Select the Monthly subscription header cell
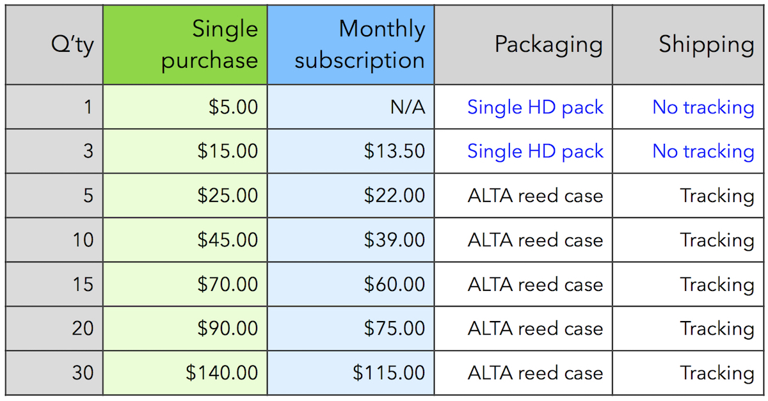This screenshot has height=401, width=768. coord(351,45)
